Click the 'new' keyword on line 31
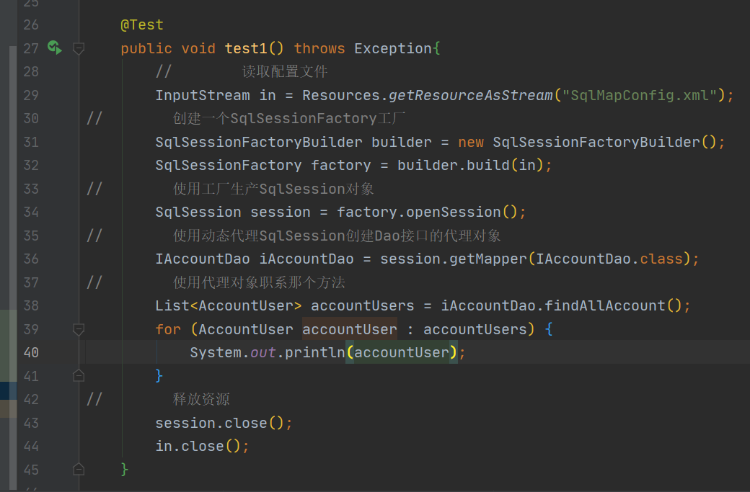750x492 pixels. tap(471, 142)
